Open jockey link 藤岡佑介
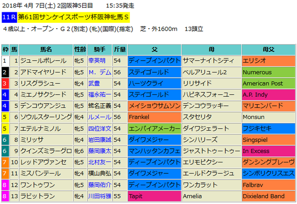 (100, 185)
